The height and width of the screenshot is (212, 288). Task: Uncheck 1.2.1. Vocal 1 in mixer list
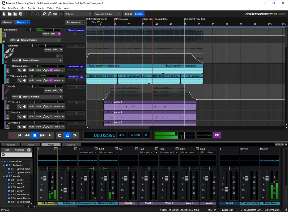[x=9, y=180]
